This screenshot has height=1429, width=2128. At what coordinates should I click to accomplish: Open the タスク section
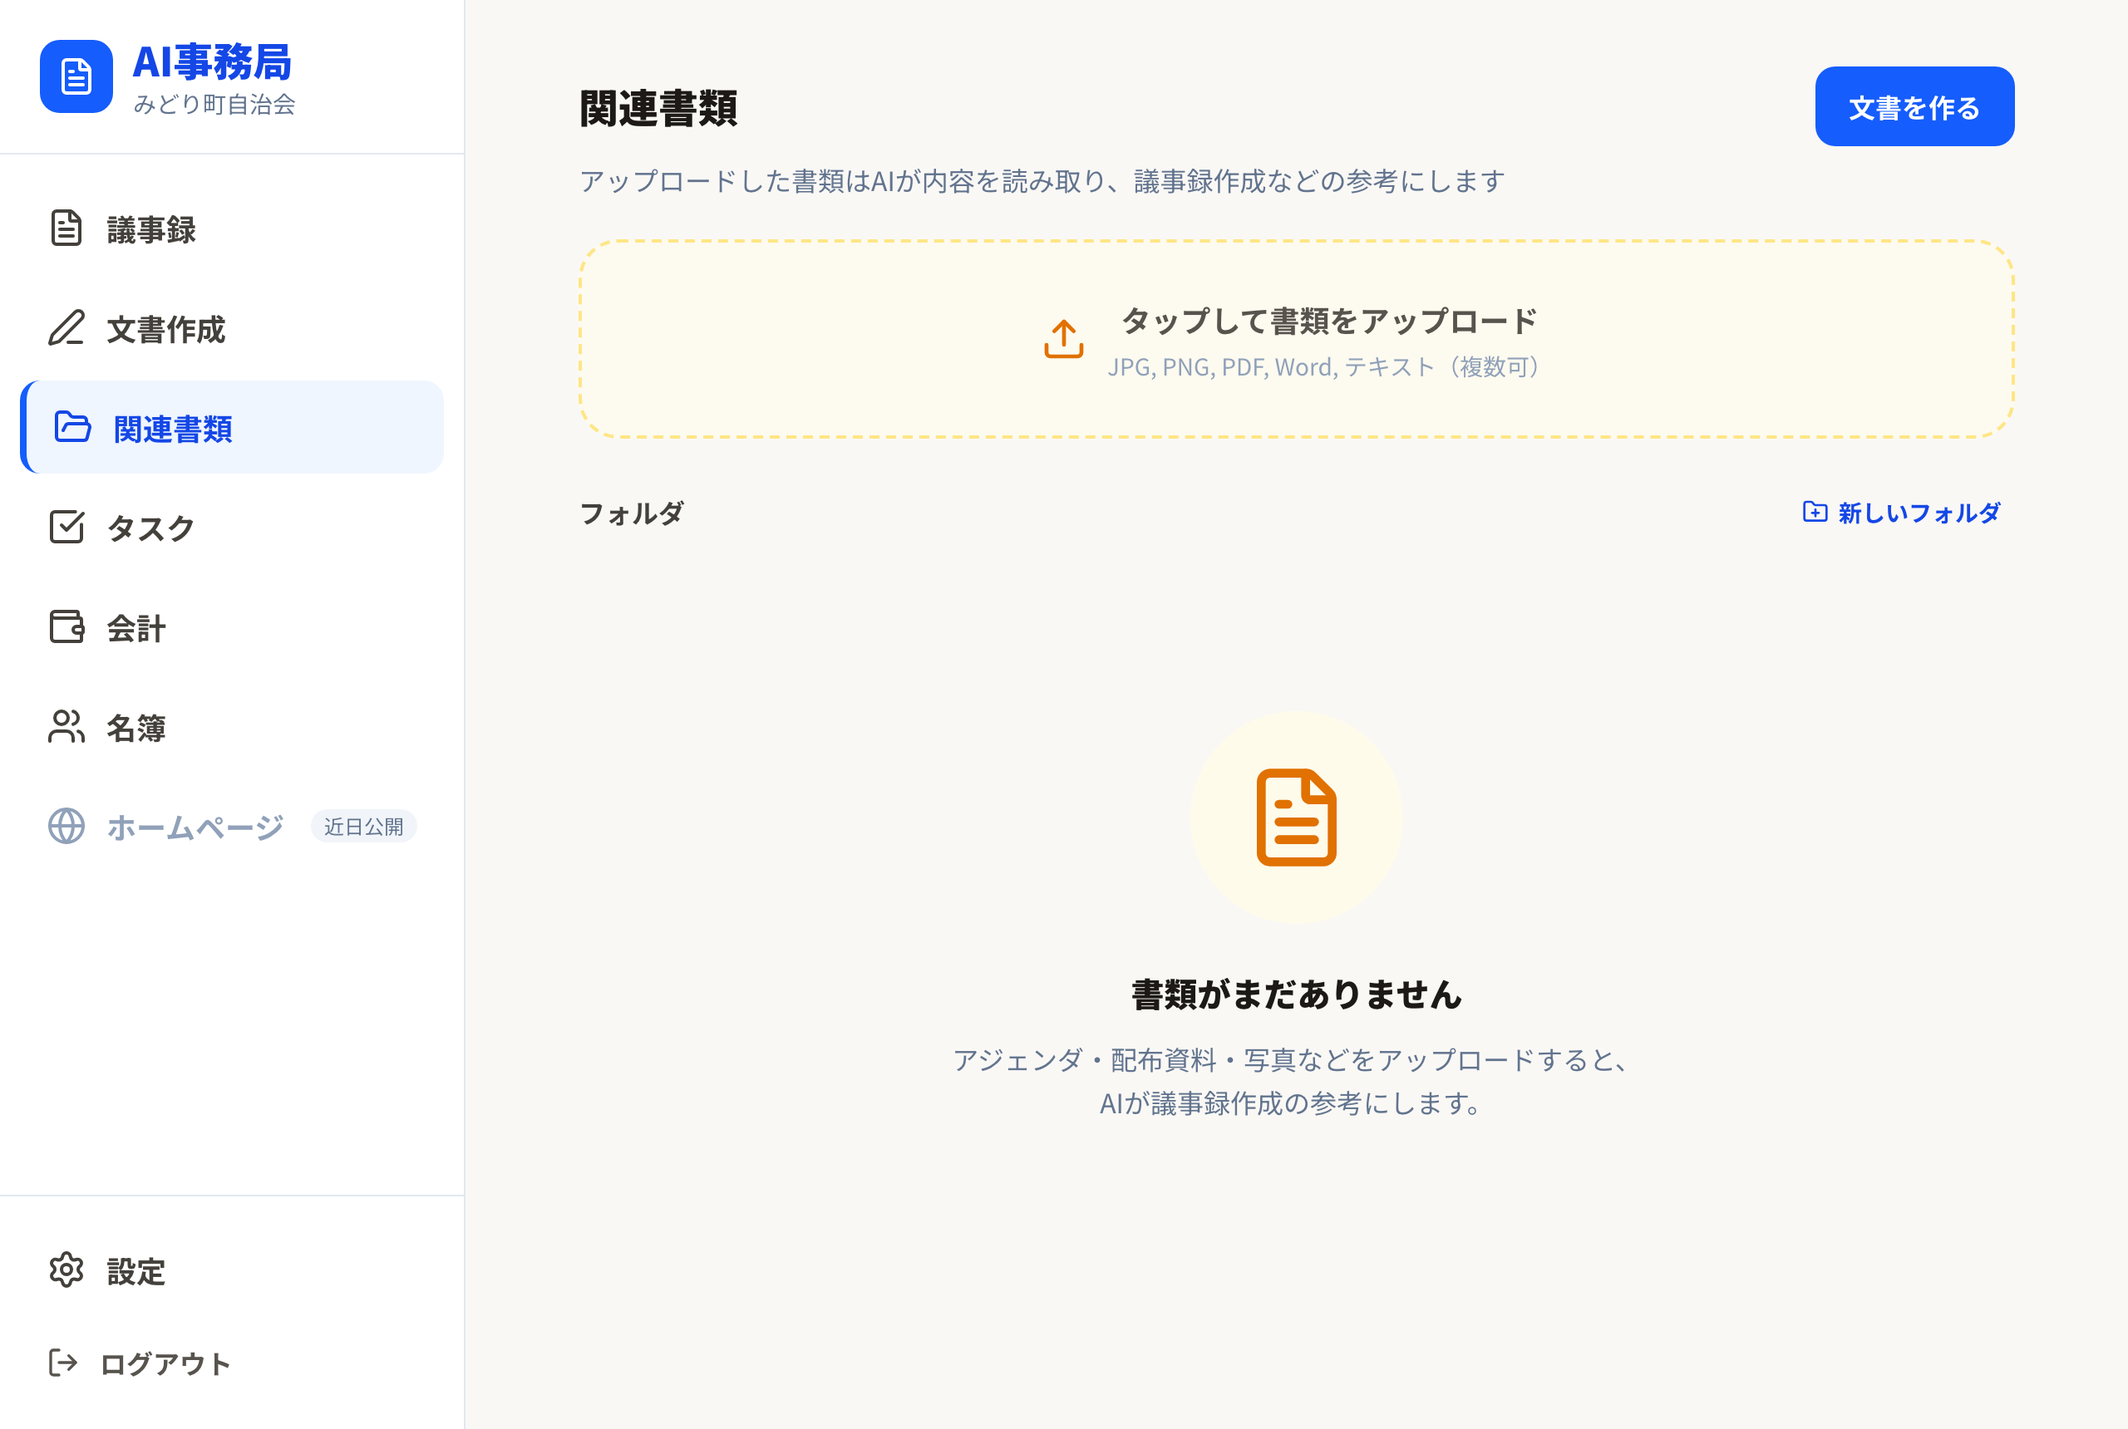click(232, 527)
